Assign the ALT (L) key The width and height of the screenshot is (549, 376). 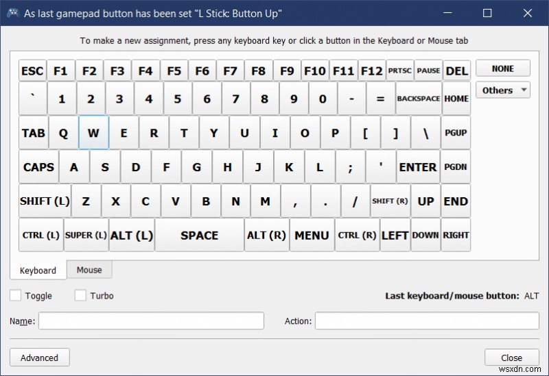[132, 235]
